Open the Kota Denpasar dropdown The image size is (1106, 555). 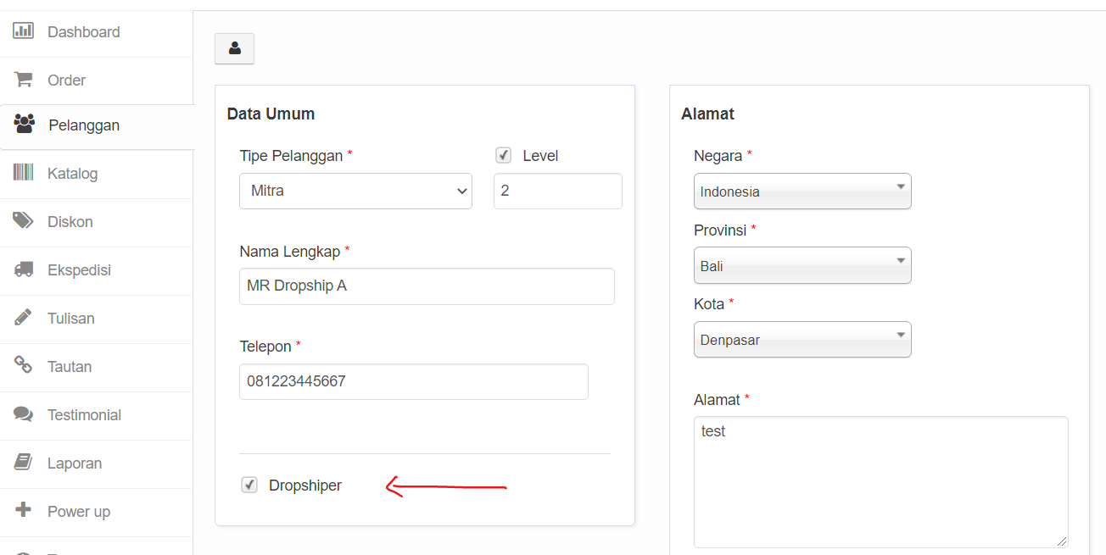(x=802, y=340)
